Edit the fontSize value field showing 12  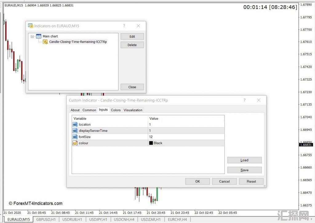coord(186,137)
